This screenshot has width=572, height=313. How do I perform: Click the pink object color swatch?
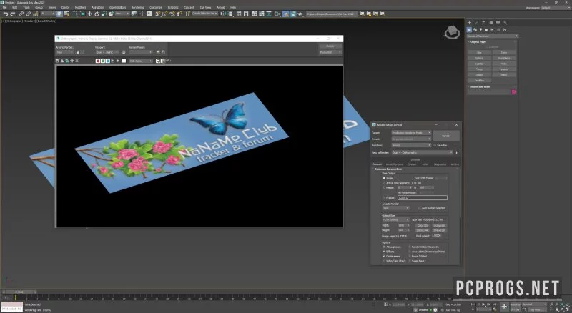[513, 92]
